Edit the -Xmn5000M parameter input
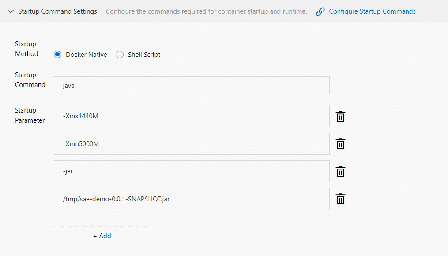Screen dimensions: 448x256 192,144
